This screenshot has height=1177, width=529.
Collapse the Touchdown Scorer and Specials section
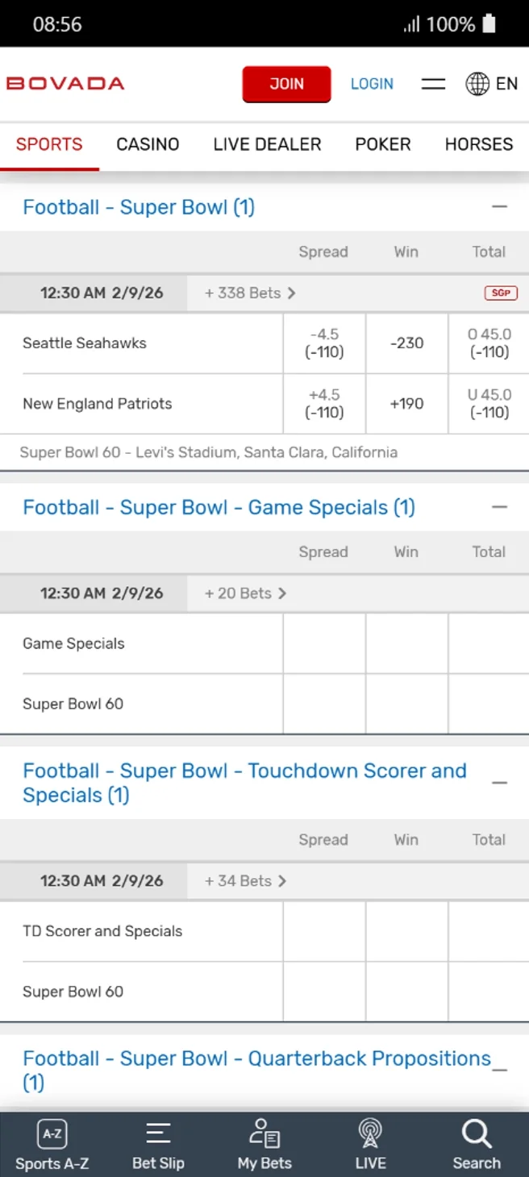pyautogui.click(x=500, y=781)
